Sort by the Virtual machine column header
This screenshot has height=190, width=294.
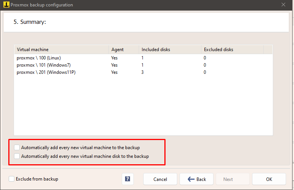point(61,50)
